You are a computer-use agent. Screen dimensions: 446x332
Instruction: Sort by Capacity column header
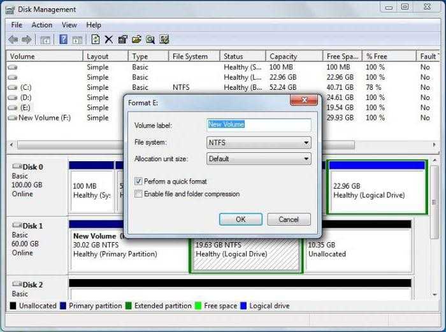[x=294, y=56]
